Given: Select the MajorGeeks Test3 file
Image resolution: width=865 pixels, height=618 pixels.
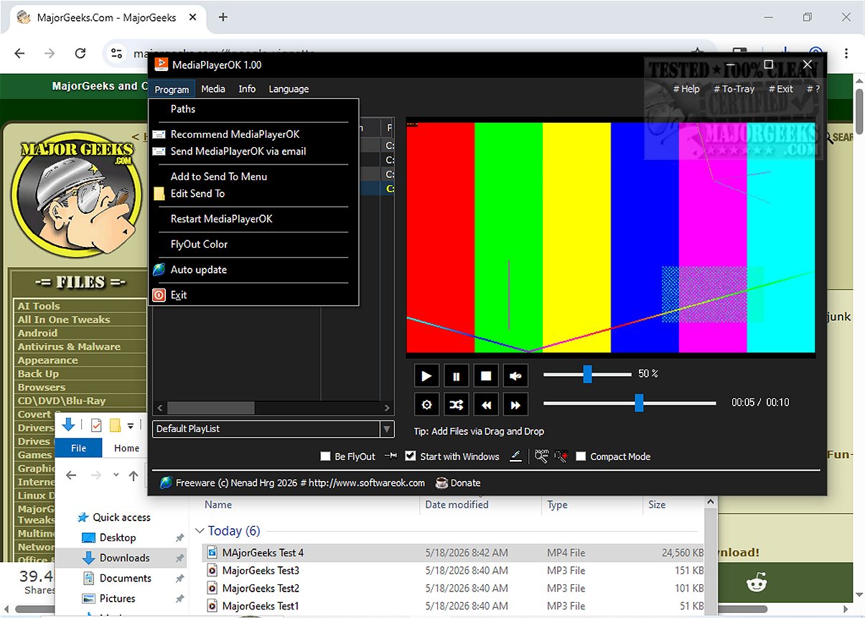Looking at the screenshot, I should (x=261, y=571).
